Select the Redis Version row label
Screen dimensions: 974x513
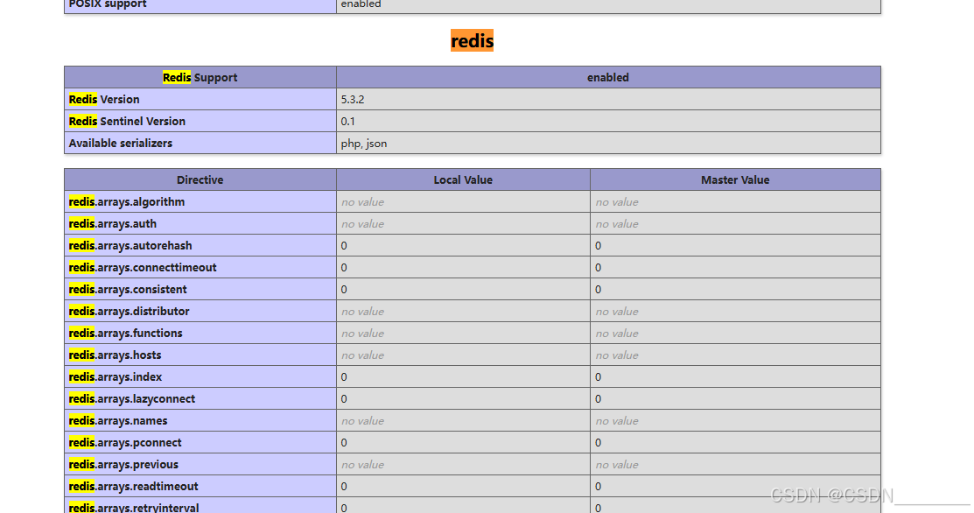coord(200,100)
